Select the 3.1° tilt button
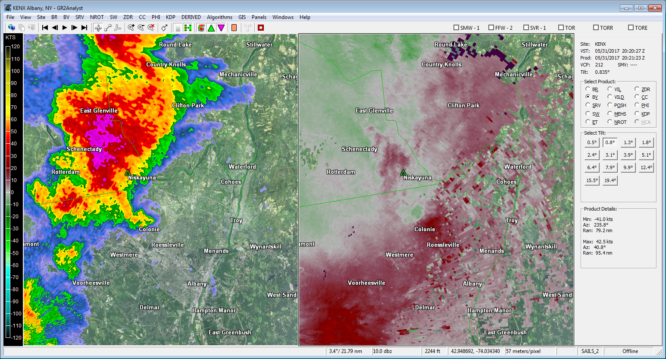 pos(610,155)
